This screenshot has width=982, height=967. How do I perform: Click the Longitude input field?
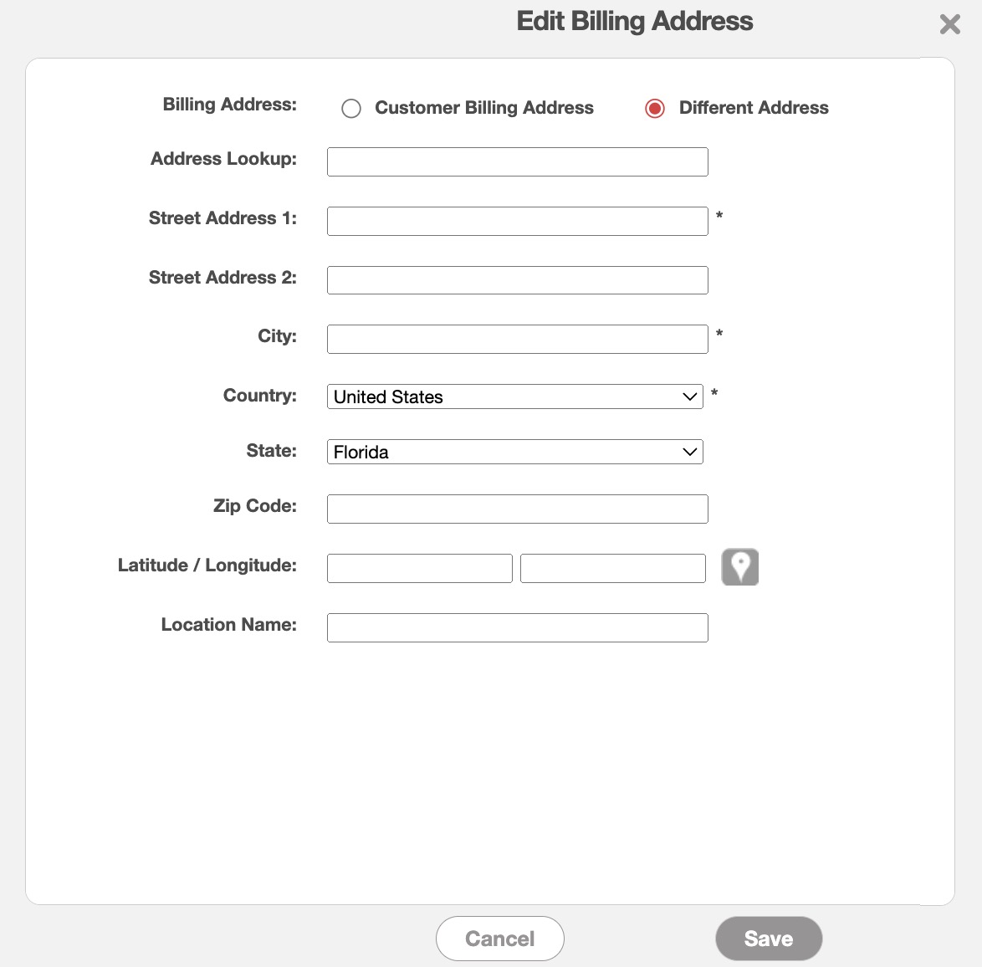[x=612, y=568]
